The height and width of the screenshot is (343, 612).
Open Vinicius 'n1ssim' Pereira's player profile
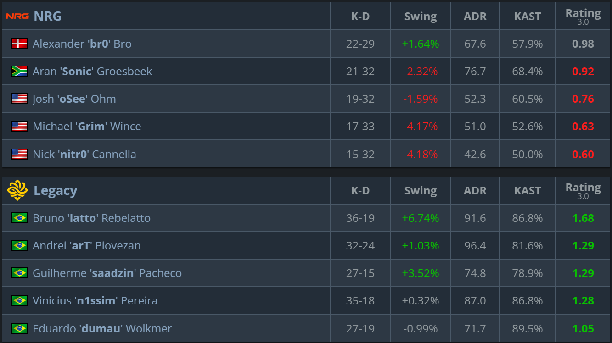(95, 301)
